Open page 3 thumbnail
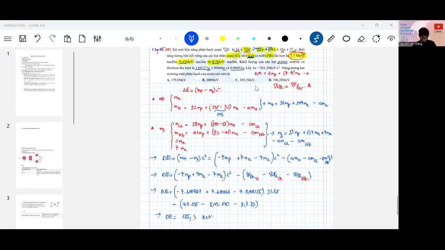This screenshot has height=250, width=445. 39,212
